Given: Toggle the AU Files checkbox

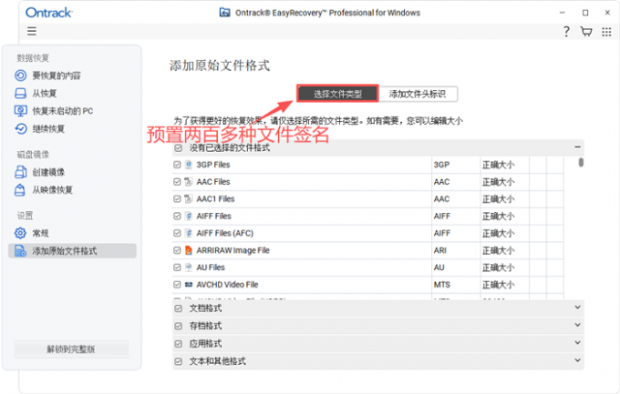Looking at the screenshot, I should click(x=177, y=268).
